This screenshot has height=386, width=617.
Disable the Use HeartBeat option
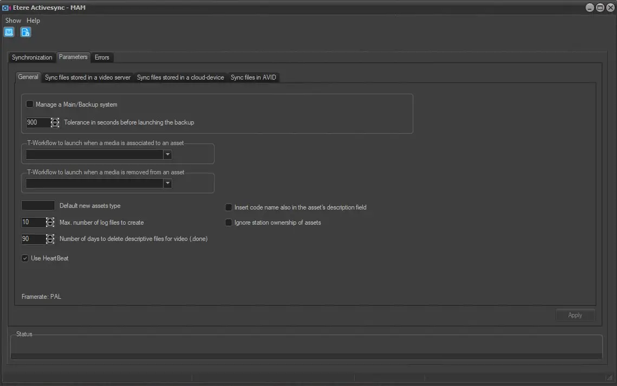[25, 258]
